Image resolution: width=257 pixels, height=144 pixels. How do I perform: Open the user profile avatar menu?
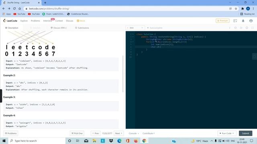pos(251,21)
